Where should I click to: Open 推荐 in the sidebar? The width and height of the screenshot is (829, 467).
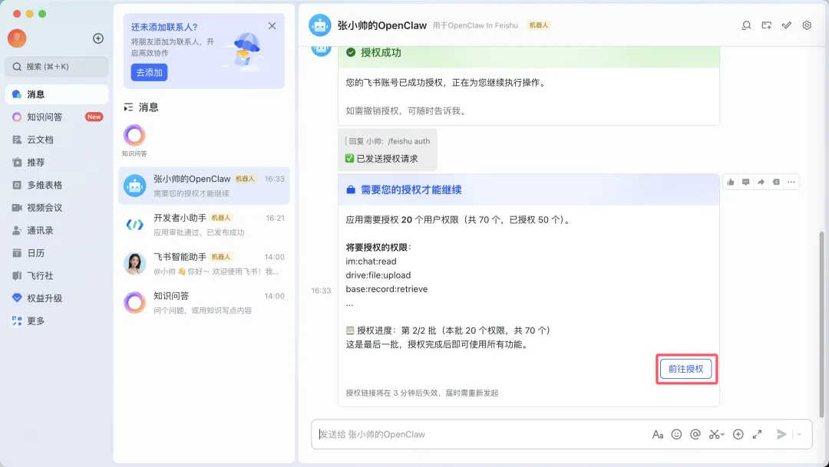pos(57,162)
